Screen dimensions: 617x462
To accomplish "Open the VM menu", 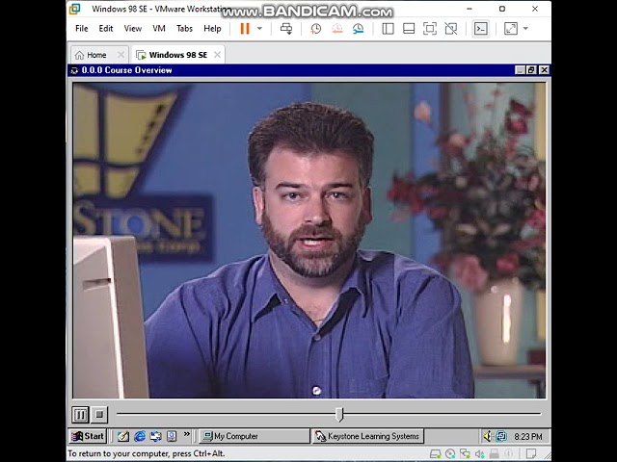I will pyautogui.click(x=158, y=29).
